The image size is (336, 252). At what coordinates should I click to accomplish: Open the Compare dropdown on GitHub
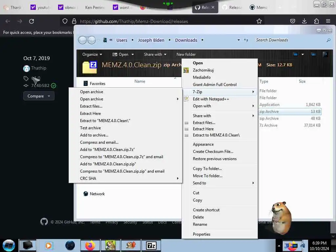(x=39, y=96)
